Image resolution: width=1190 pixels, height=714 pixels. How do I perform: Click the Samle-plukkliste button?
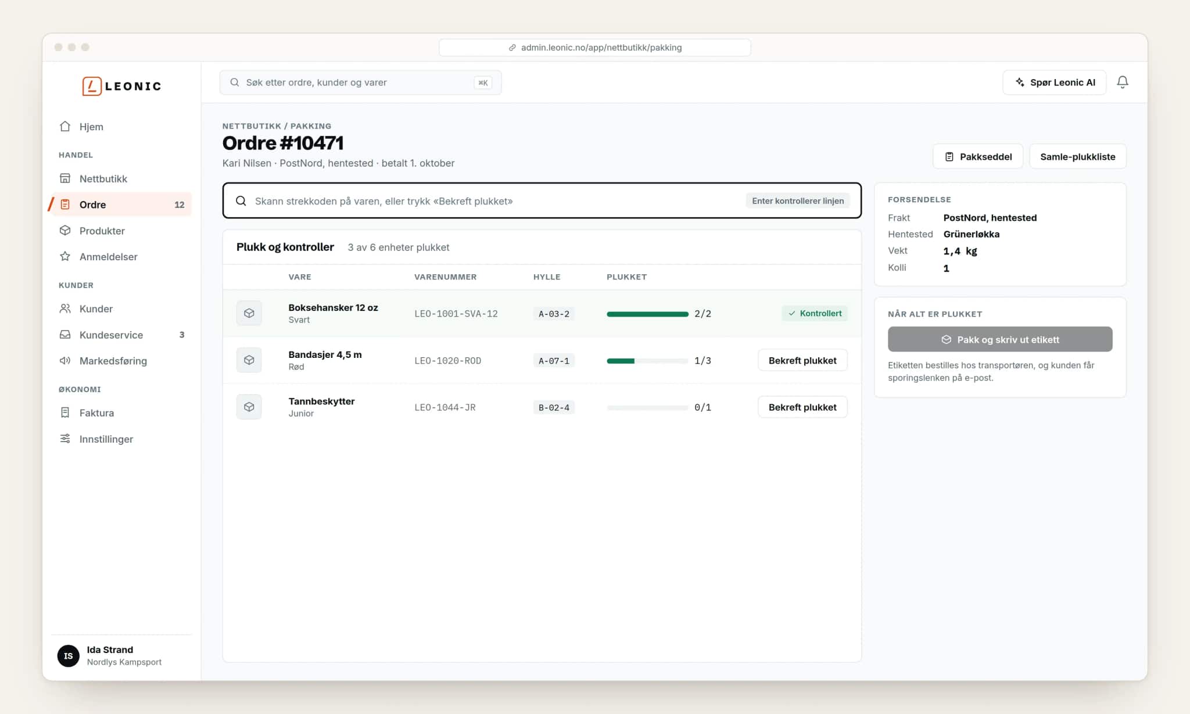[1077, 156]
